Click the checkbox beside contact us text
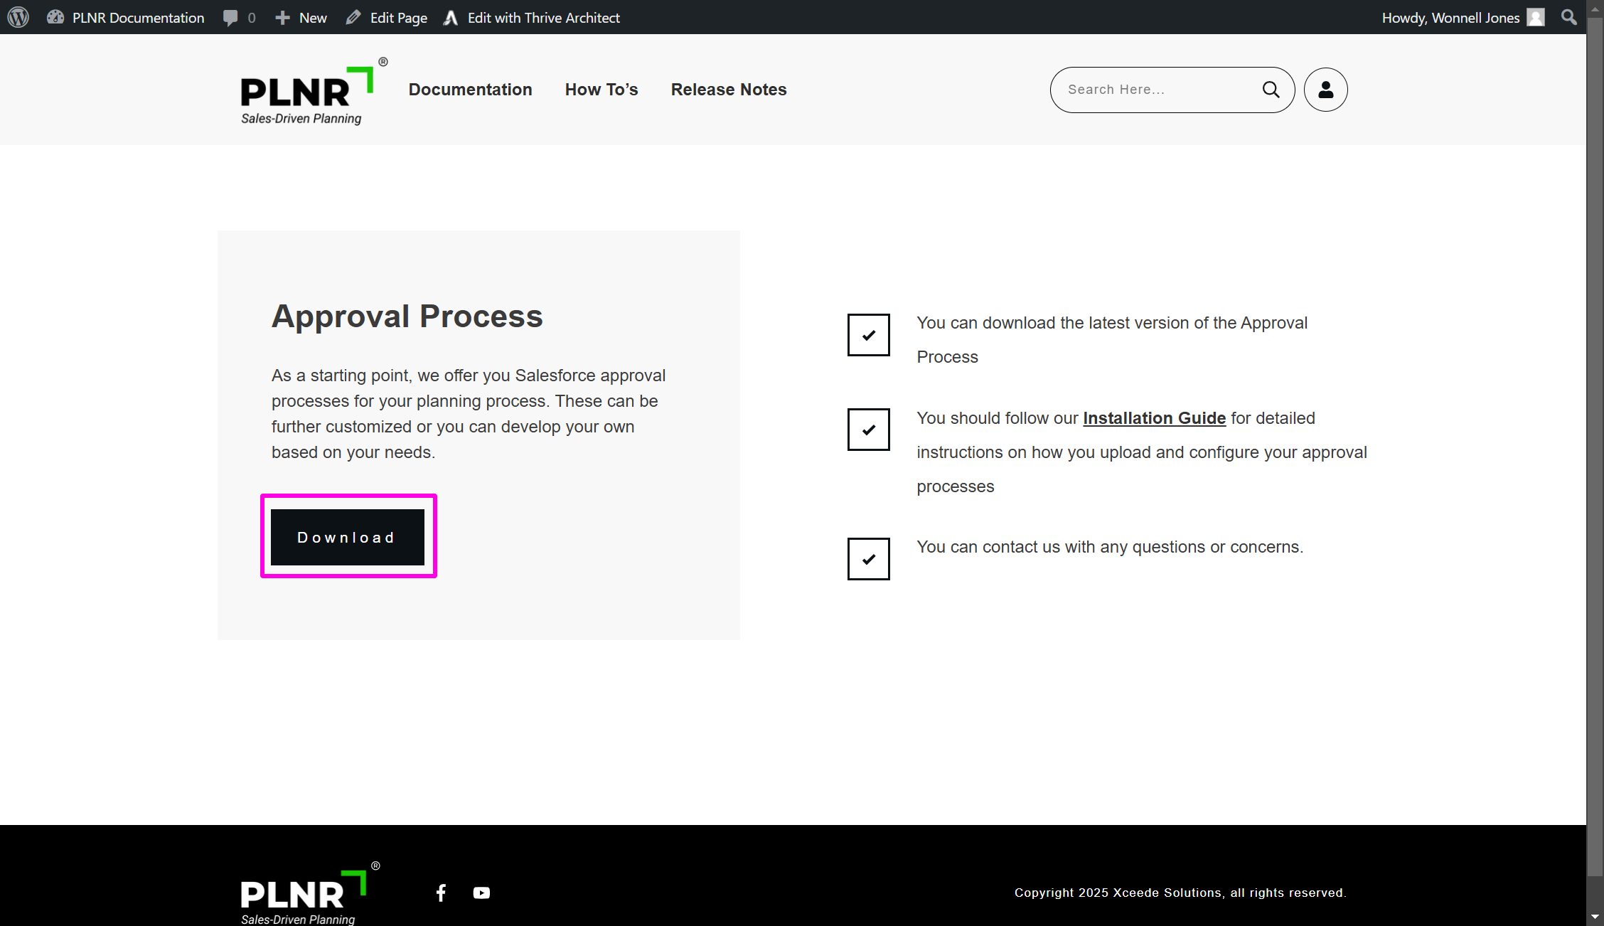The height and width of the screenshot is (926, 1604). pos(868,559)
